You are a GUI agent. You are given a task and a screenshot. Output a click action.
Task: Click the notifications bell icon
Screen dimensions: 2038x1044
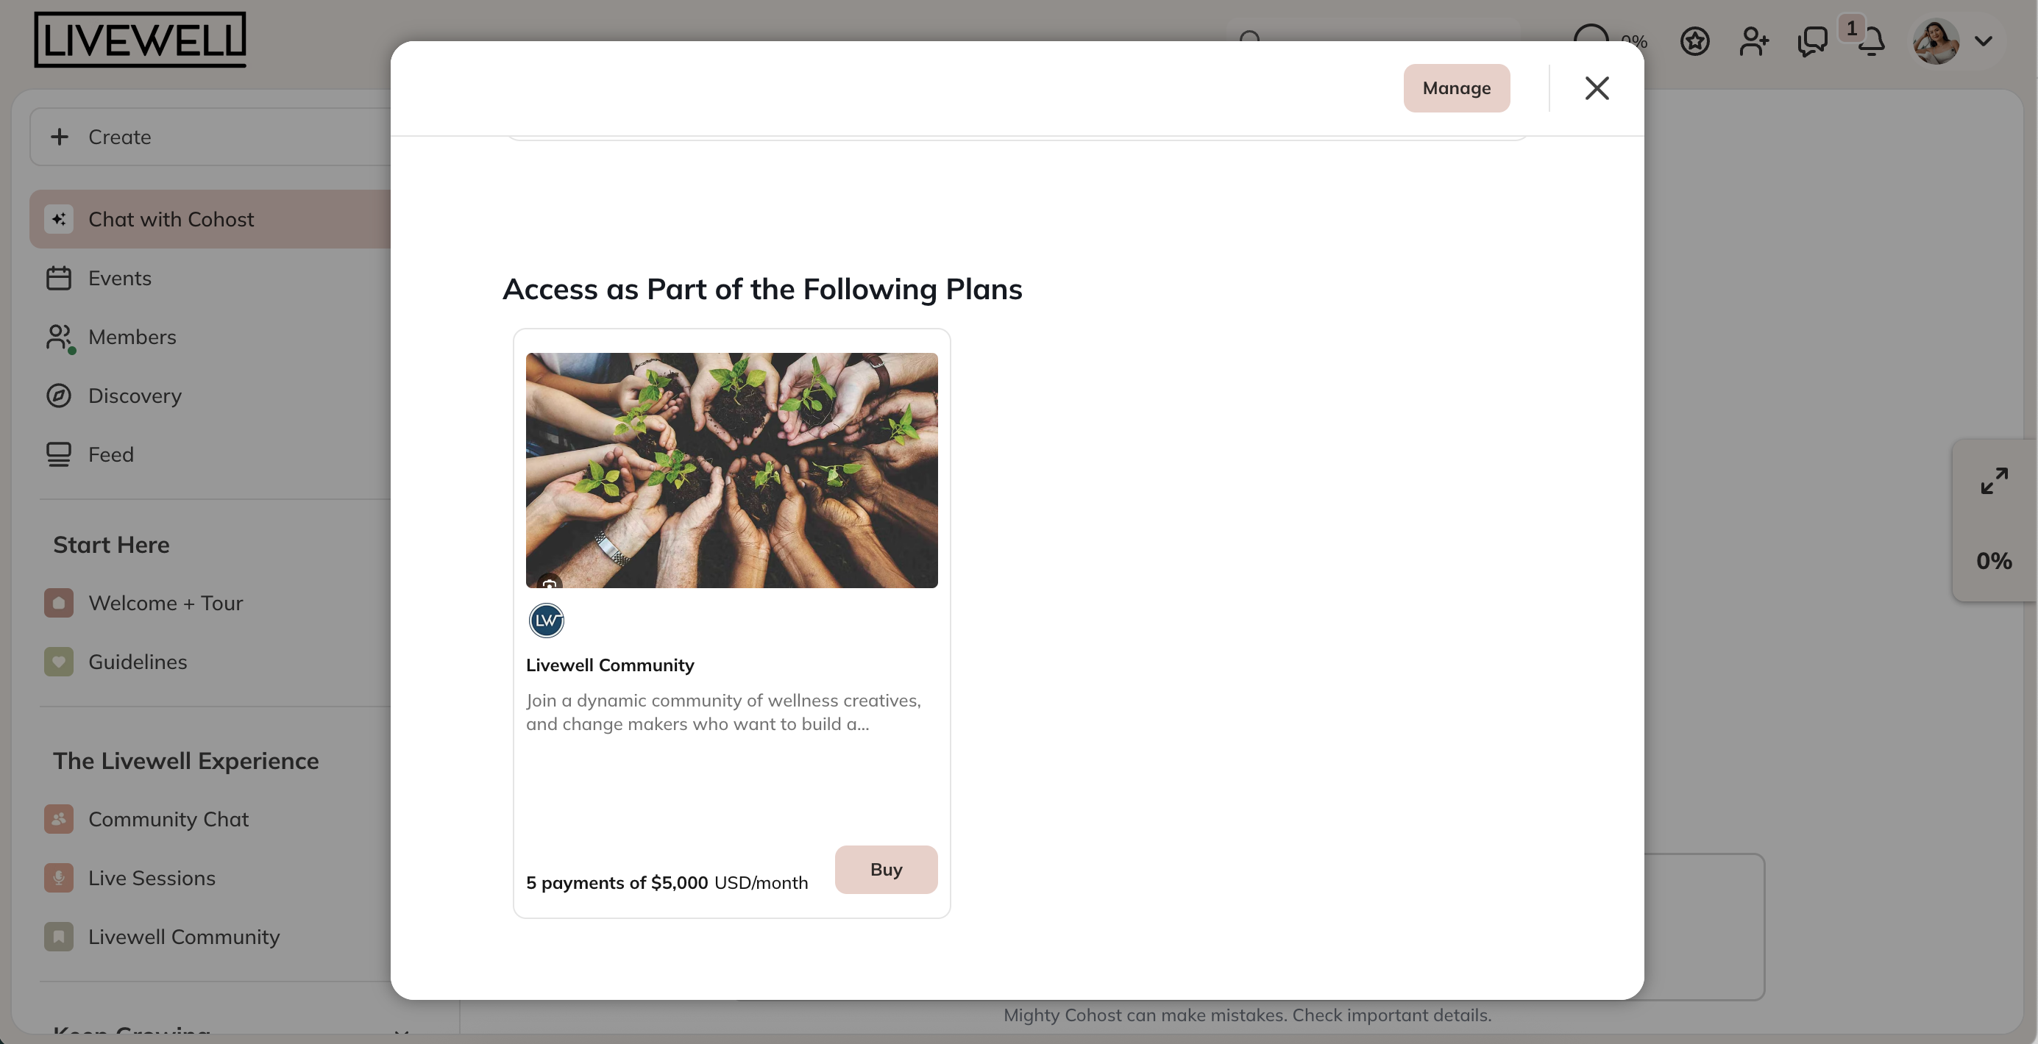(1872, 42)
